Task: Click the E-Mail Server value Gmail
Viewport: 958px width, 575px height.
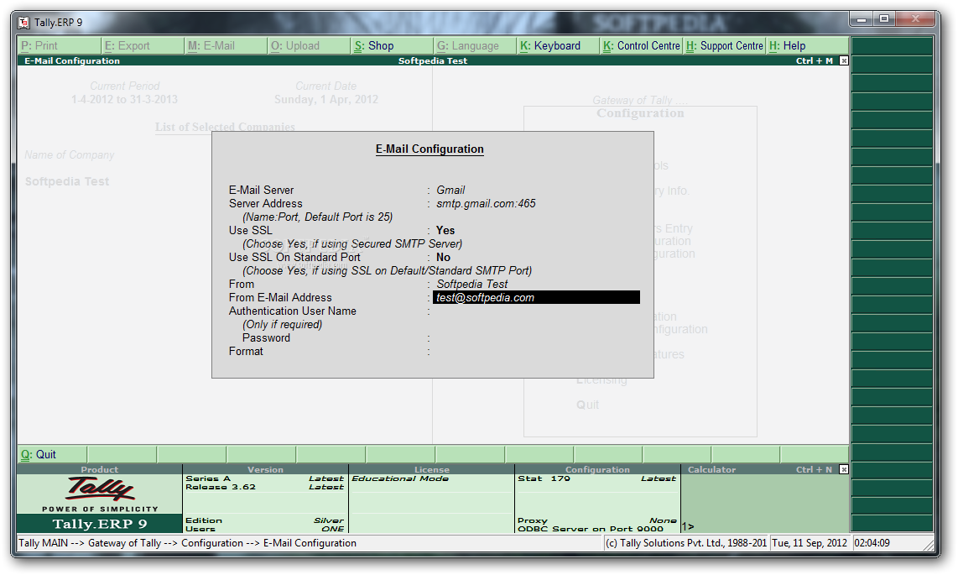Action: [450, 190]
